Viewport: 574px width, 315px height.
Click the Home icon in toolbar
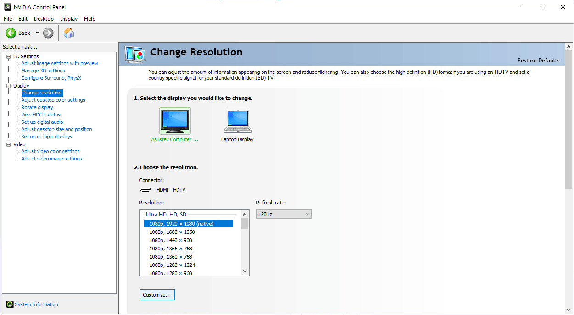pyautogui.click(x=69, y=33)
